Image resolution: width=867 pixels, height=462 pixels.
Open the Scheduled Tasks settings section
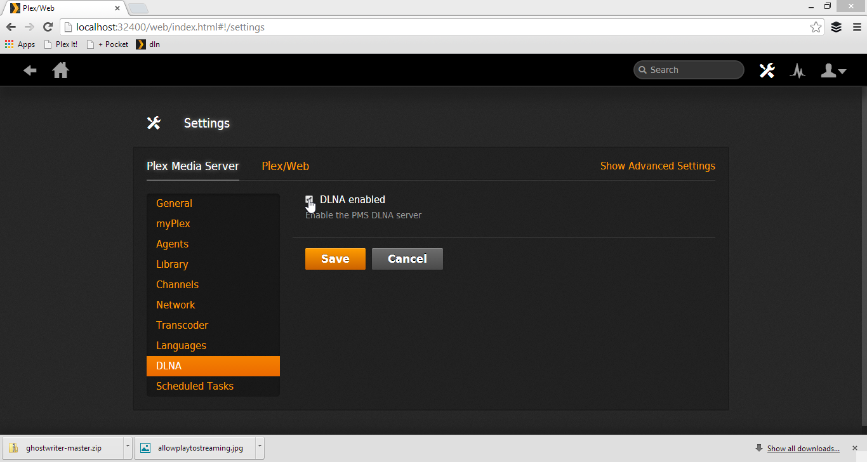pyautogui.click(x=213, y=386)
